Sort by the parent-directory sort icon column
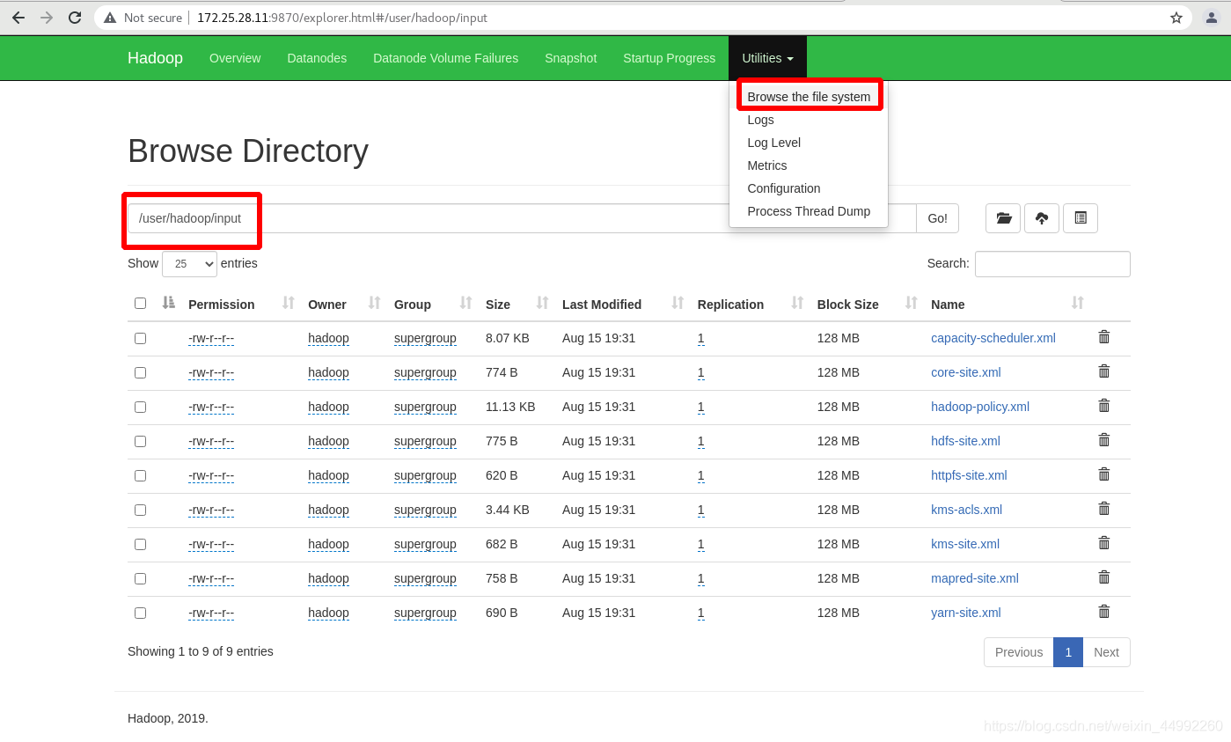The width and height of the screenshot is (1231, 742). pos(169,303)
